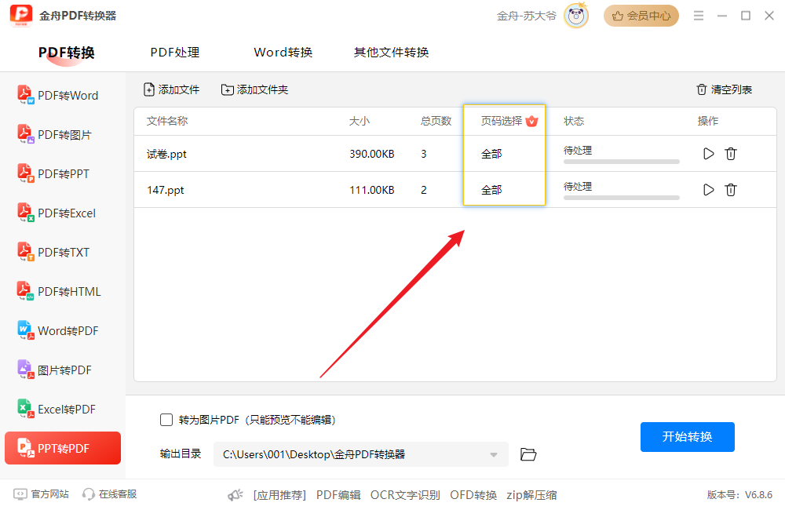Open the recommended OFD转换 app
The image size is (785, 510).
pos(473,495)
